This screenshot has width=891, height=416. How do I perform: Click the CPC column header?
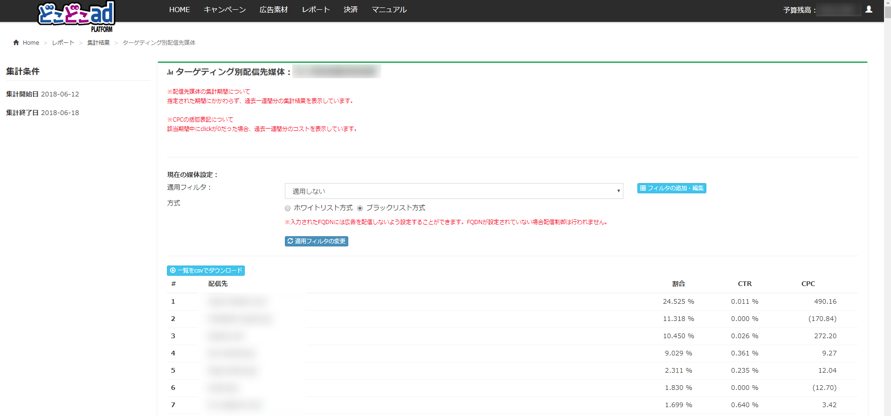point(808,284)
